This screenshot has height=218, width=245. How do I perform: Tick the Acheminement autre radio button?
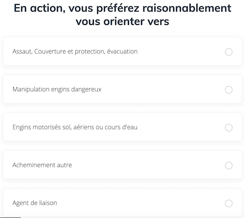click(x=229, y=165)
